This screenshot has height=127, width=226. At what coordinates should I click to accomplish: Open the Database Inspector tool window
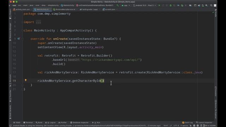point(79,122)
